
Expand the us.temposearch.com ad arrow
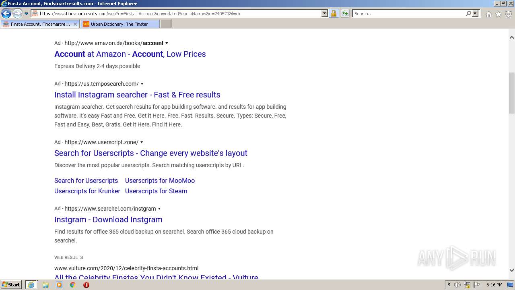pyautogui.click(x=142, y=84)
